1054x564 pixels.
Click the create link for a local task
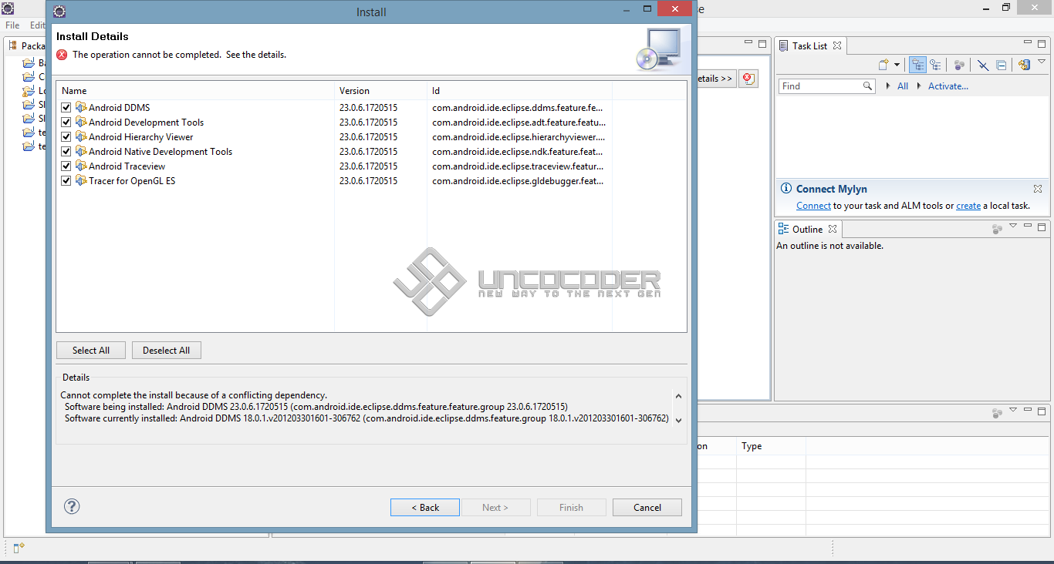(968, 206)
